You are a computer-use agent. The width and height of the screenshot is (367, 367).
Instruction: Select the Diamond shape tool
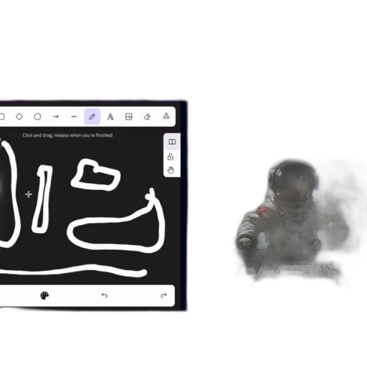click(19, 117)
